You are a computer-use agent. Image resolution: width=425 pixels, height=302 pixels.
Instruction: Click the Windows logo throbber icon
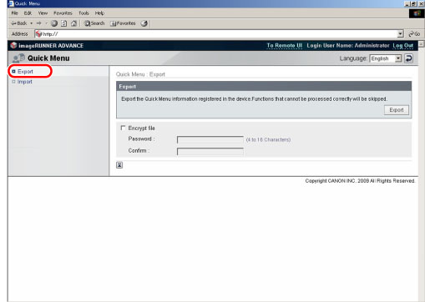coord(417,13)
